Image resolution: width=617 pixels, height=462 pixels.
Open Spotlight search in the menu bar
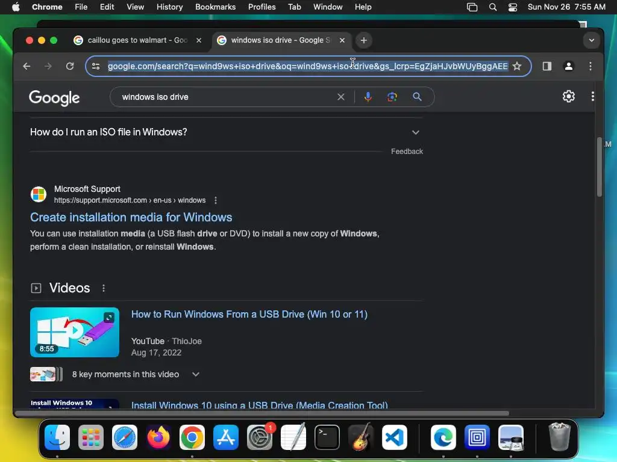pos(493,7)
